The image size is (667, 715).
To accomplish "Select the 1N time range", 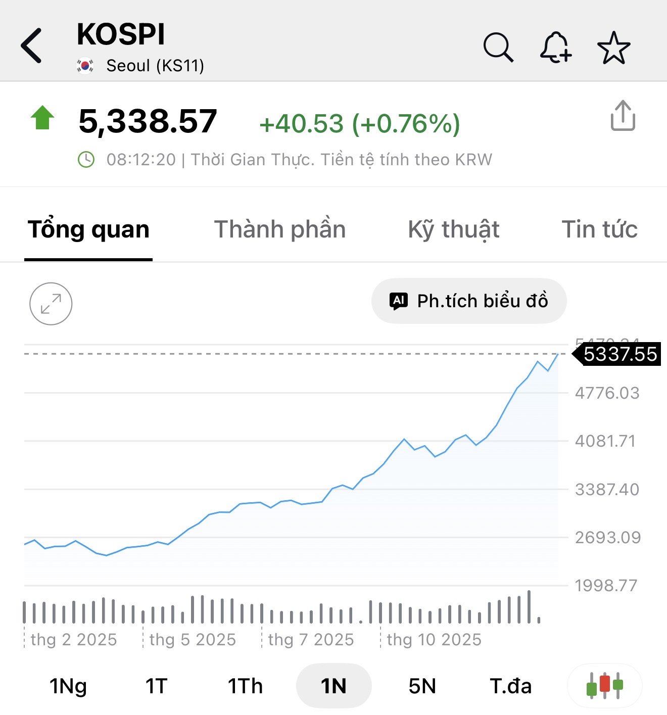I will tap(333, 686).
